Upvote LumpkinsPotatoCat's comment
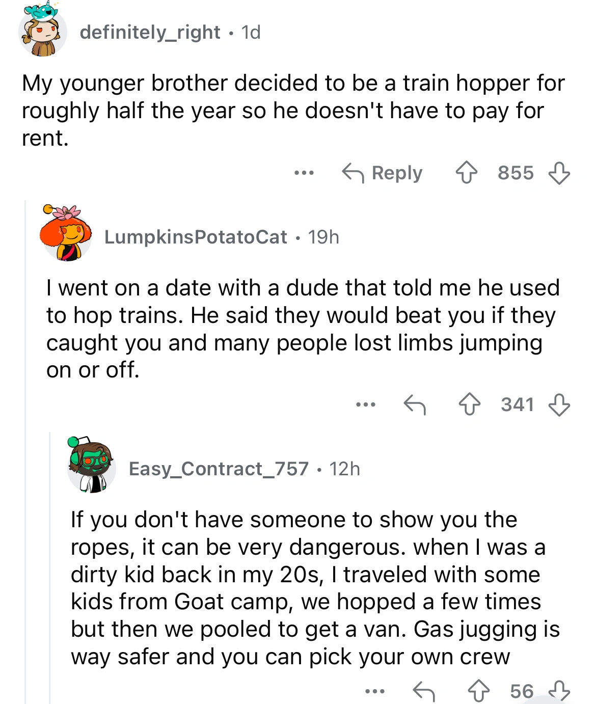This screenshot has width=596, height=704. point(469,405)
